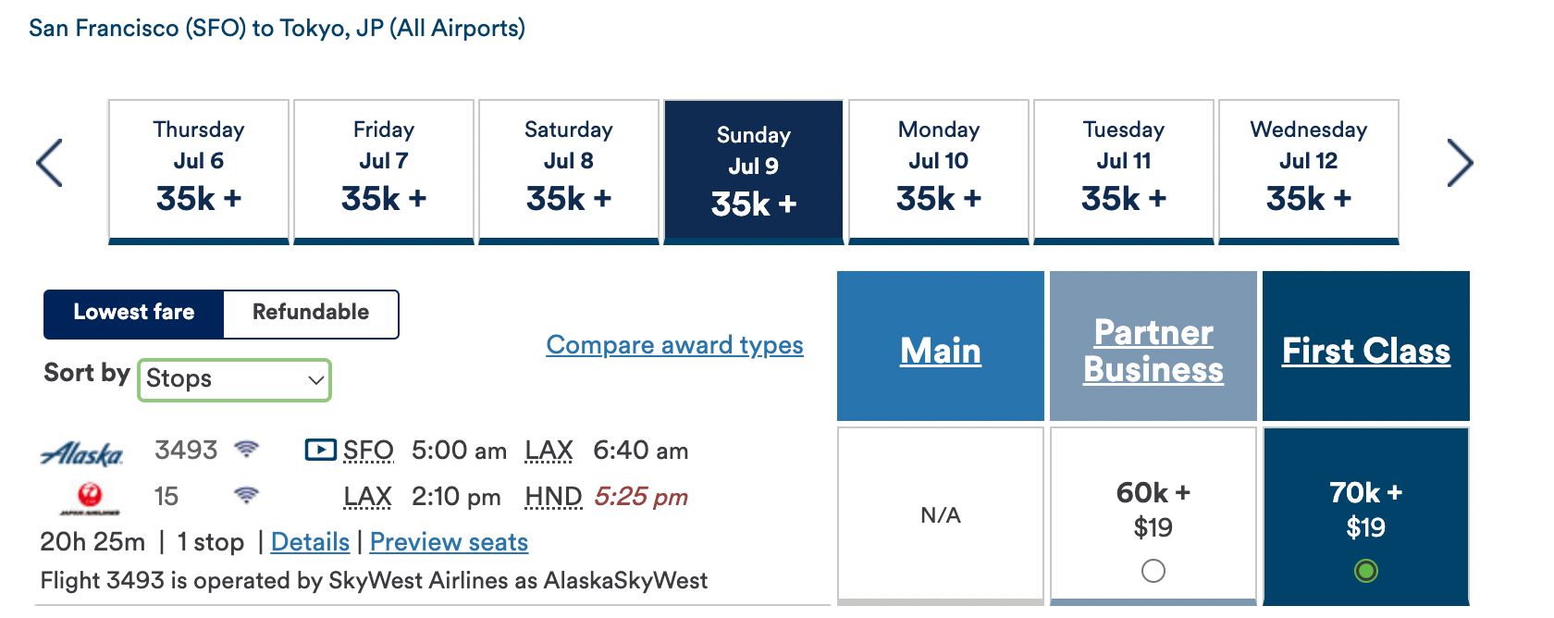Open the Preview seats link

coord(449,542)
